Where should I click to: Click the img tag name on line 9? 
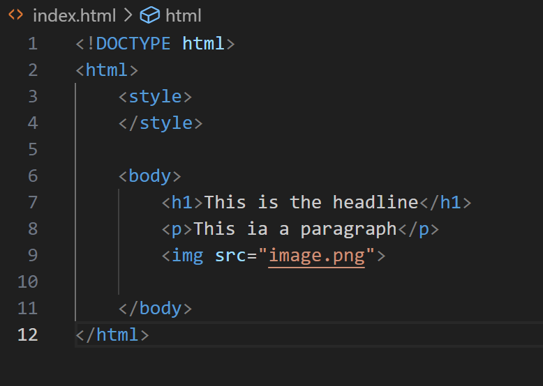coord(187,256)
